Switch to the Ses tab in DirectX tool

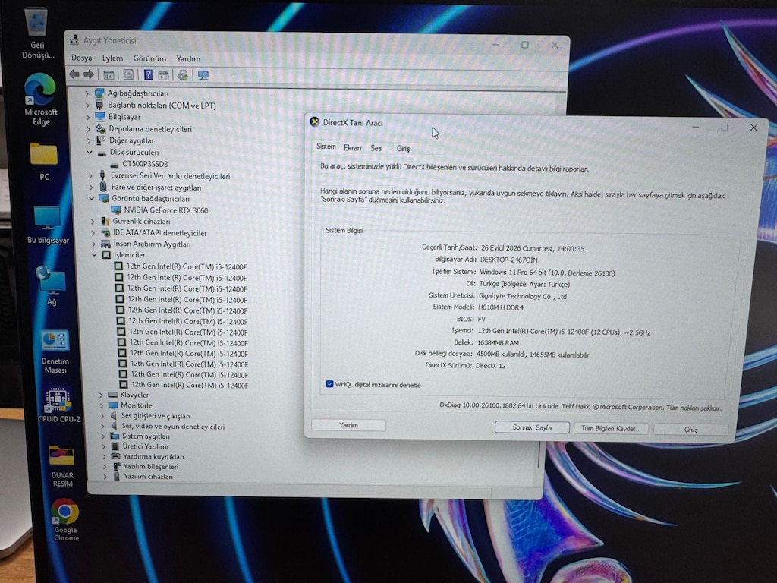376,148
